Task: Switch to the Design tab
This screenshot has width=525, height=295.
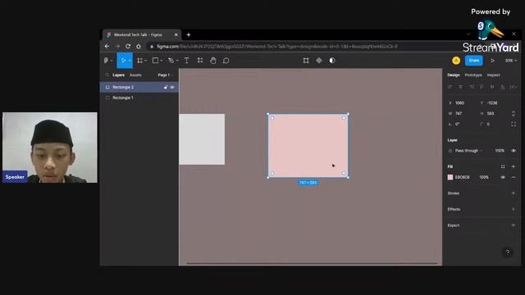Action: (454, 75)
